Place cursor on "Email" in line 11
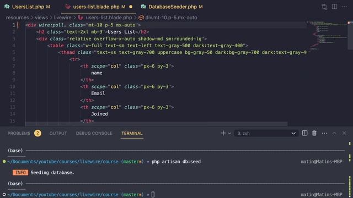 98,93
